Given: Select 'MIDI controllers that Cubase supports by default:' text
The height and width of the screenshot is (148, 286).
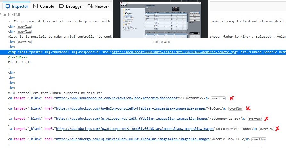Looking at the screenshot, I should point(55,93).
